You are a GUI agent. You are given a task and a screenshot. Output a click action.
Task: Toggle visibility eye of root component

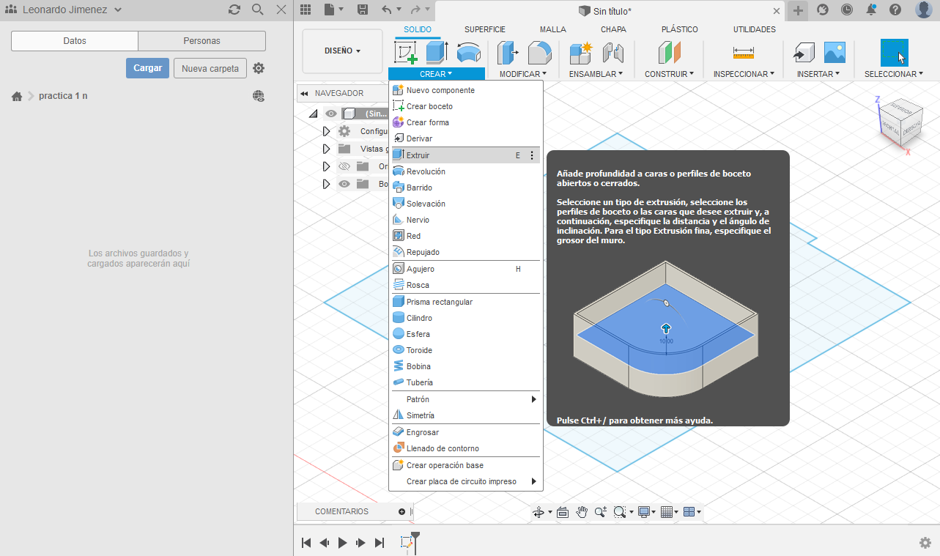(331, 114)
